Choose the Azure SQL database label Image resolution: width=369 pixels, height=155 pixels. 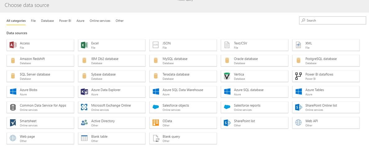[249, 90]
